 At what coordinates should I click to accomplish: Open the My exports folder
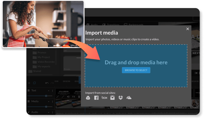click(x=41, y=67)
